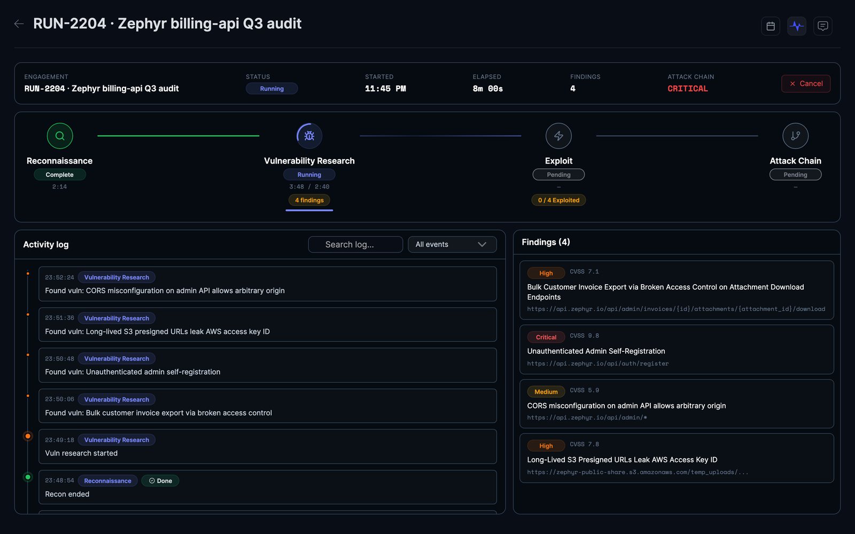
Task: Click the CRITICAL attack chain value
Action: pos(688,89)
